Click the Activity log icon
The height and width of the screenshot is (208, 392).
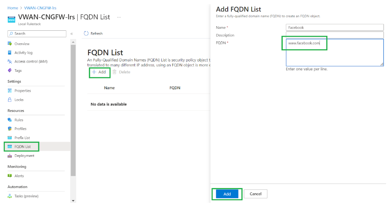[10, 53]
